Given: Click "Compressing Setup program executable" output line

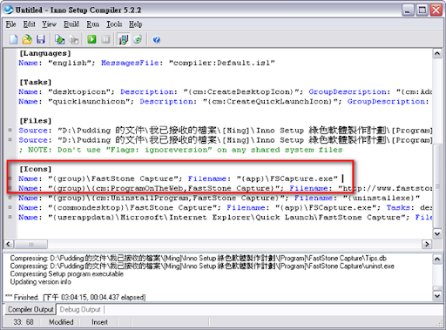Looking at the screenshot, I should click(67, 274).
